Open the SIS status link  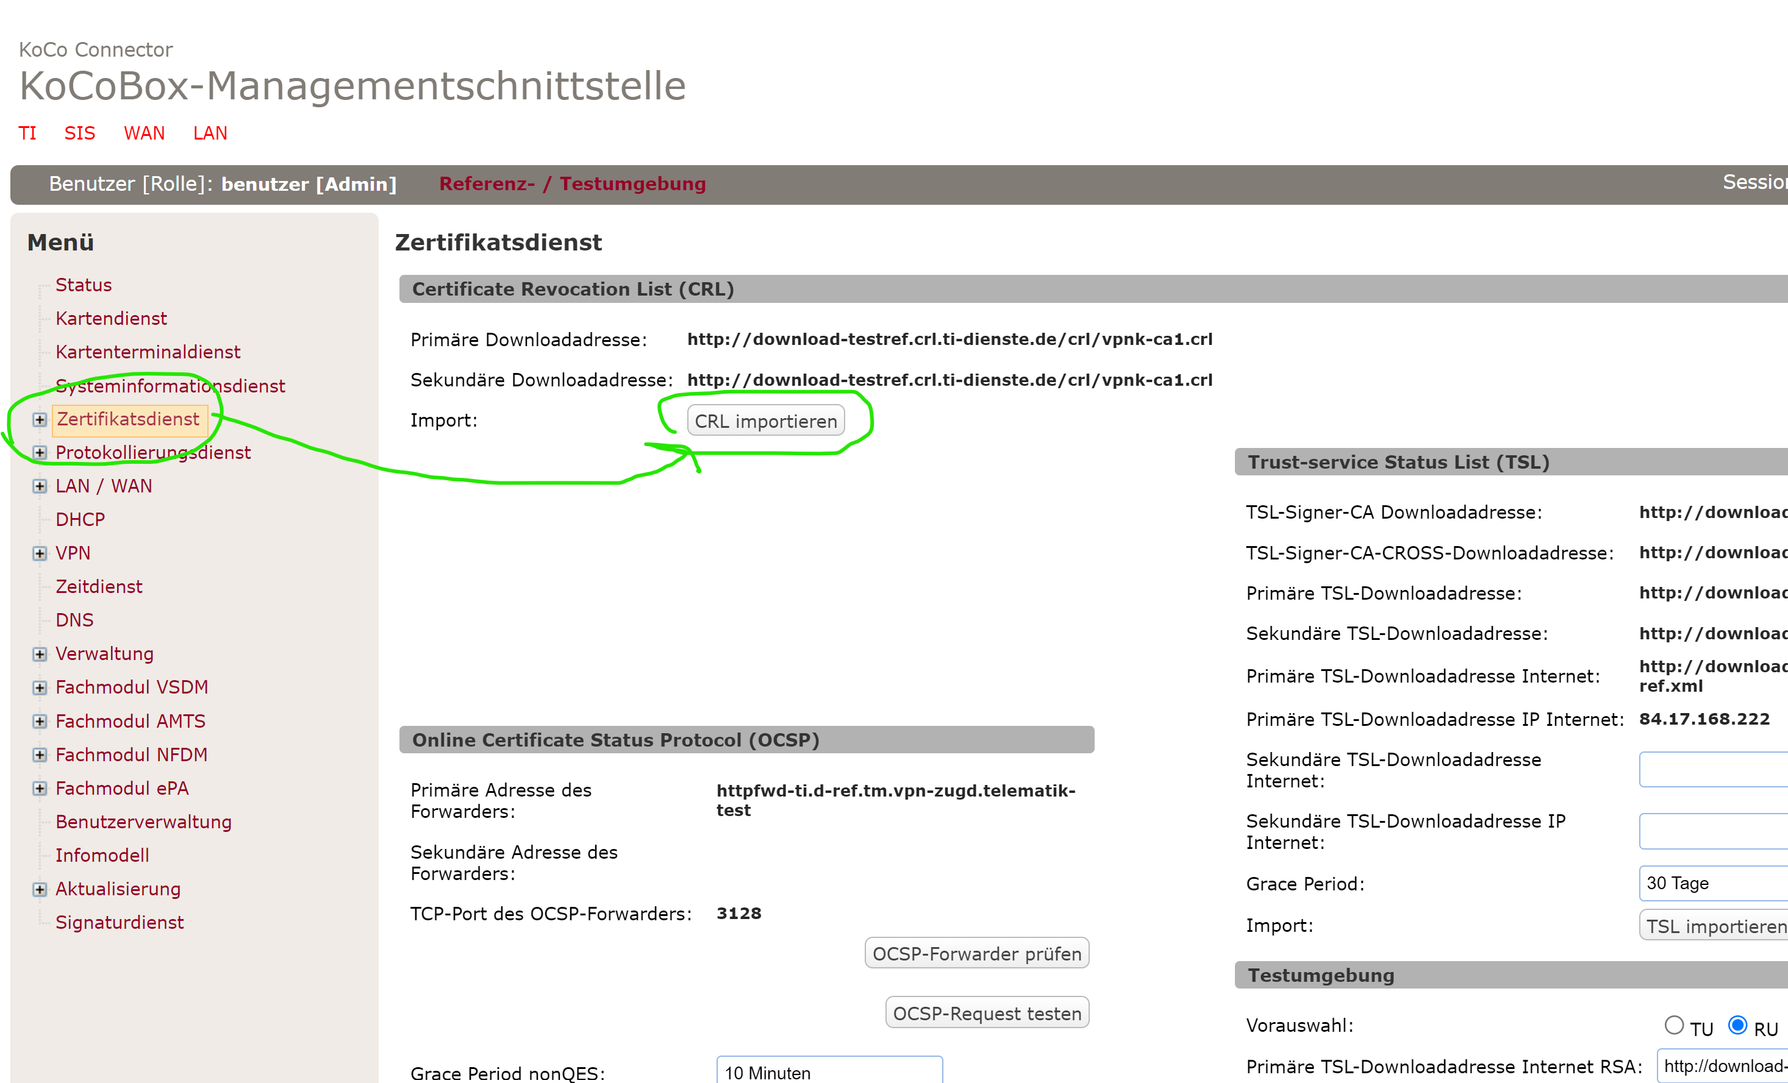[x=80, y=133]
